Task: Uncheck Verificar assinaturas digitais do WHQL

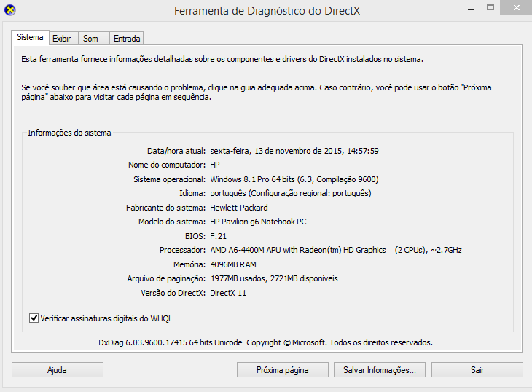Action: (34, 318)
